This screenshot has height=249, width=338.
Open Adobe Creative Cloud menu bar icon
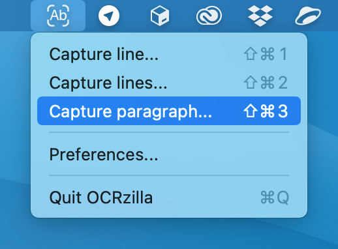[209, 16]
